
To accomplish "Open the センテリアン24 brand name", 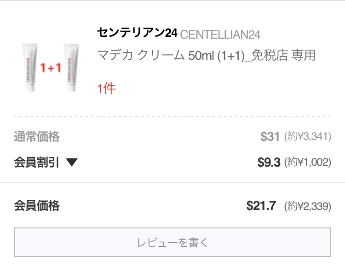I will click(137, 33).
